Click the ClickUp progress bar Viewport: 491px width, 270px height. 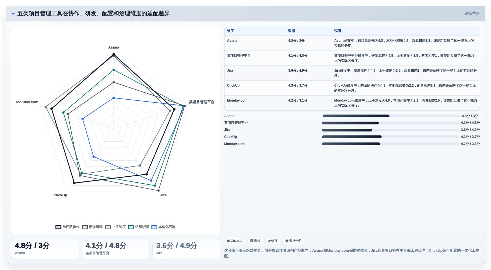click(x=390, y=137)
